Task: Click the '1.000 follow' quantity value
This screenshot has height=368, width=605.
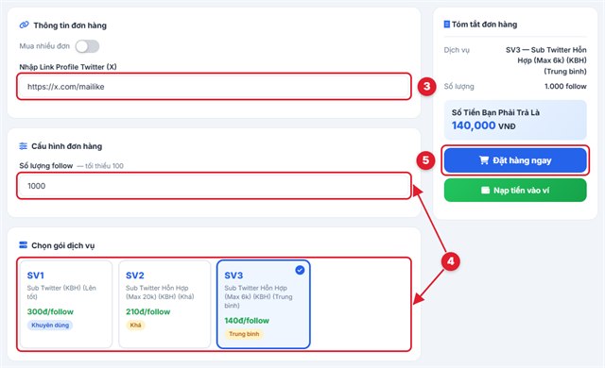Action: [x=565, y=86]
